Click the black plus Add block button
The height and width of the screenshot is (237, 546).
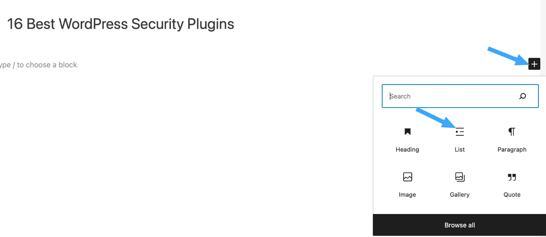click(x=534, y=64)
